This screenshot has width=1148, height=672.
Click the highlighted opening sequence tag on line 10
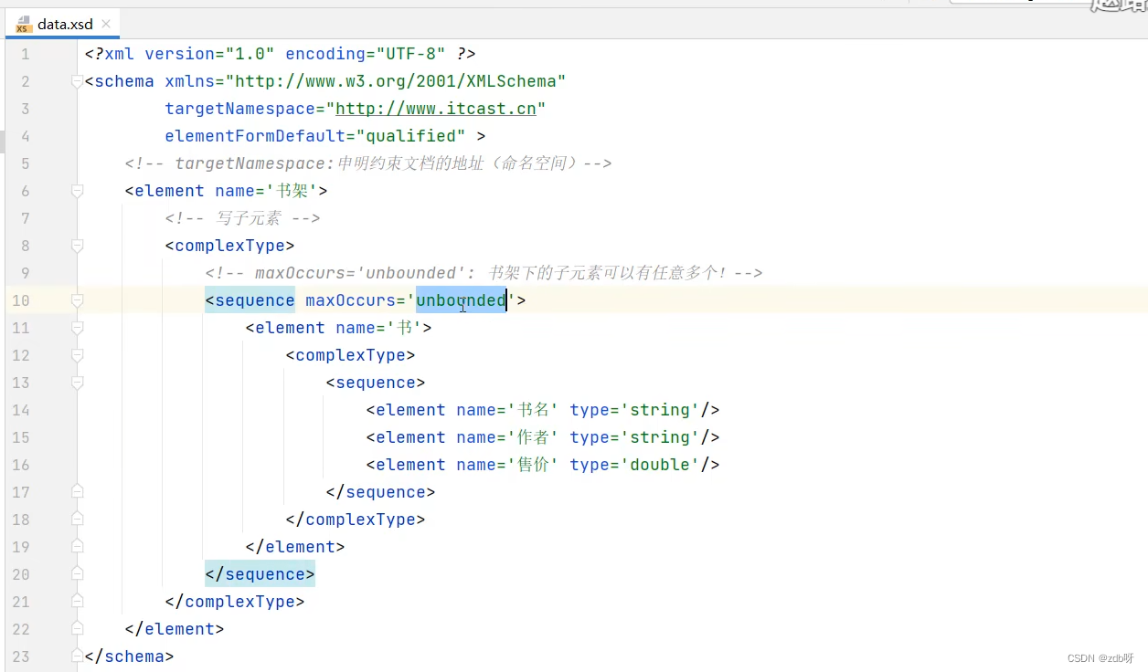(250, 300)
